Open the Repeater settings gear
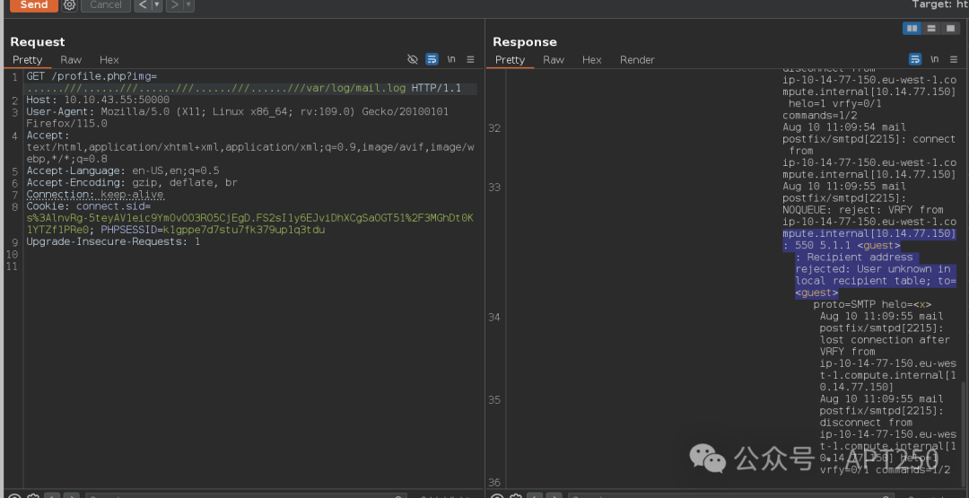Viewport: 969px width, 498px height. coord(70,5)
